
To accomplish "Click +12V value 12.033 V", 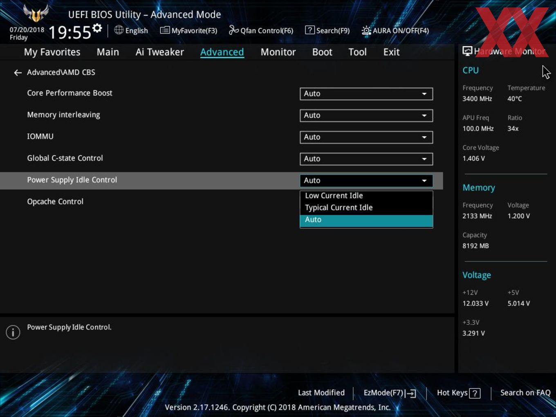I will pos(475,304).
